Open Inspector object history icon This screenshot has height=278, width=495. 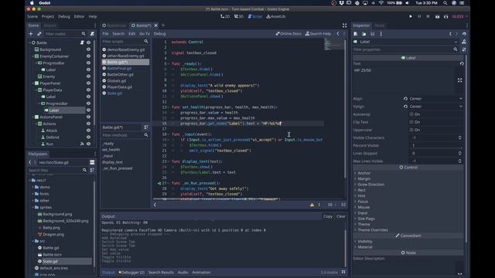pos(464,34)
